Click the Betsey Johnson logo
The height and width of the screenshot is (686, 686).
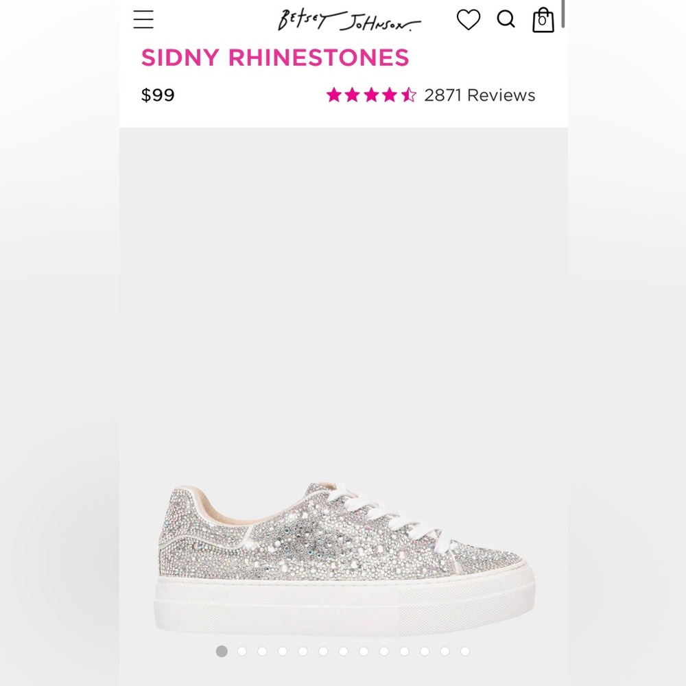pyautogui.click(x=346, y=19)
